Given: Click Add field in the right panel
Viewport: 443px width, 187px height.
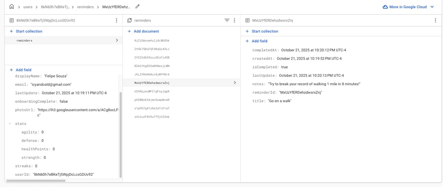Looking at the screenshot, I should click(x=260, y=41).
